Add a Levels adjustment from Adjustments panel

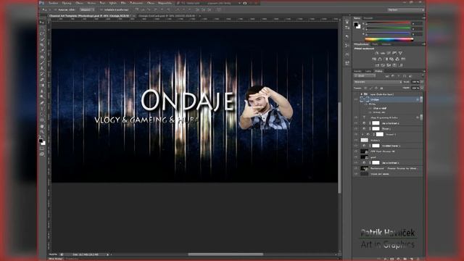pos(383,53)
